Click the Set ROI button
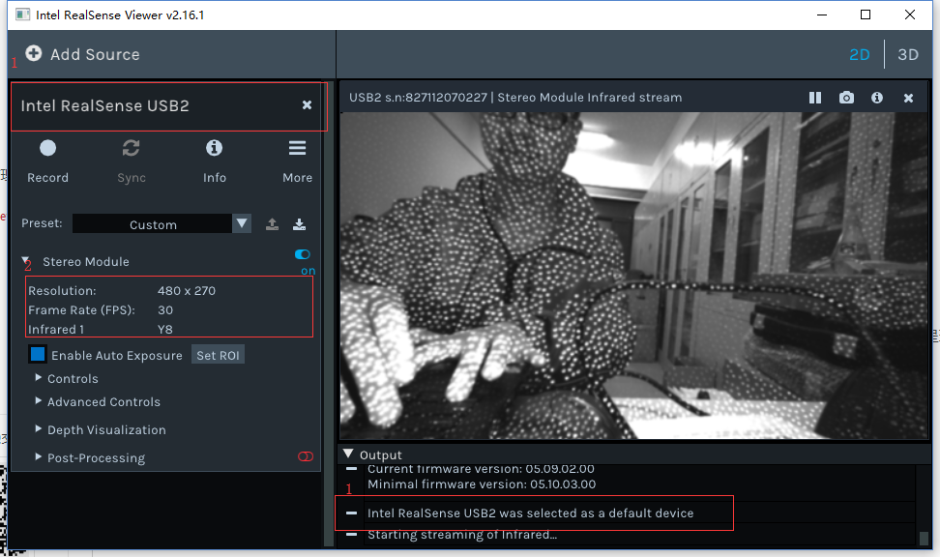The height and width of the screenshot is (557, 940). pyautogui.click(x=218, y=354)
